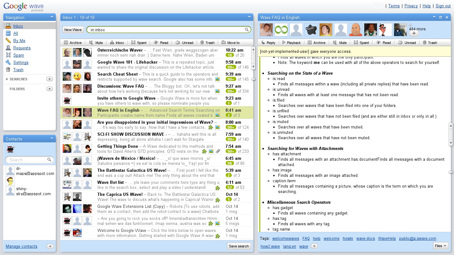Viewport: 454px width, 255px height.
Task: Open Move to folder menu in inbox toolbar
Action: [230, 43]
